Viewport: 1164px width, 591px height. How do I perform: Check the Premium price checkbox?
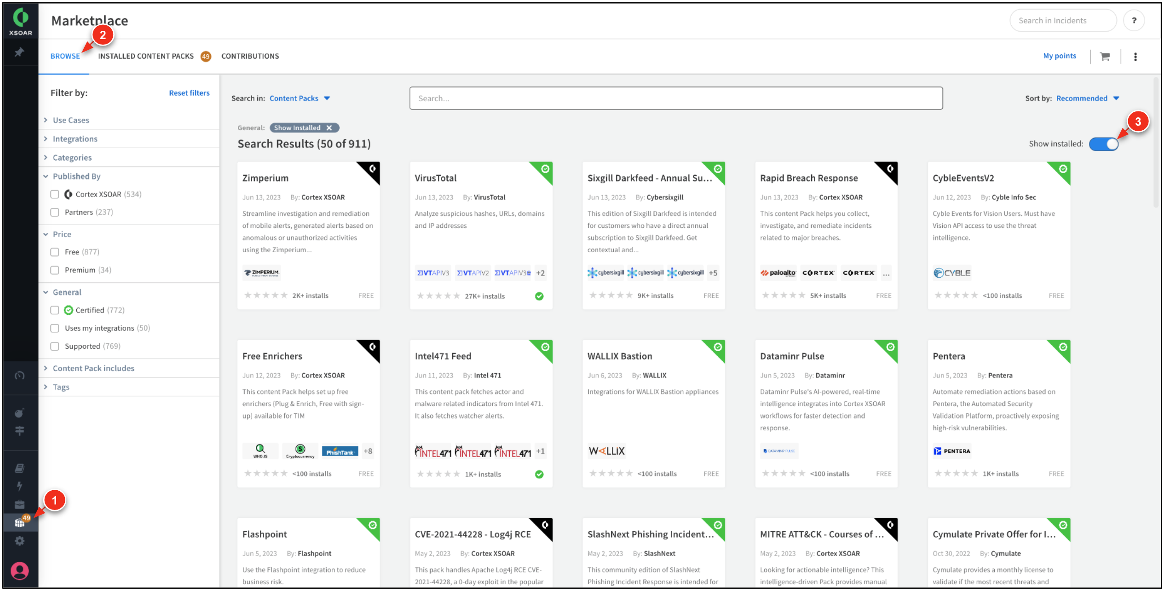click(54, 270)
